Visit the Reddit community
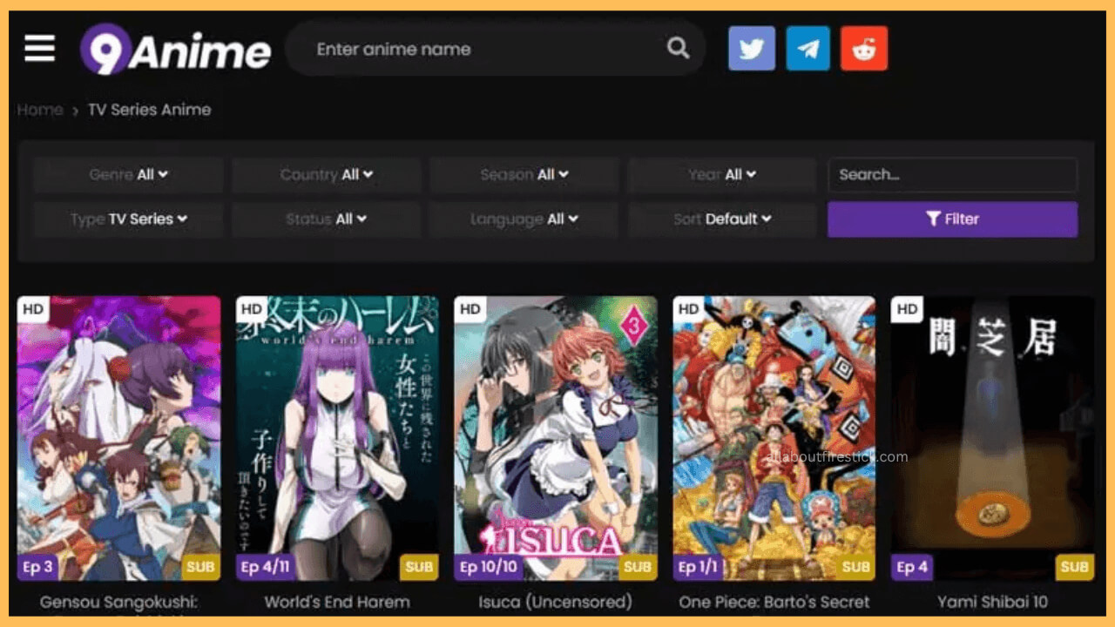 coord(863,49)
